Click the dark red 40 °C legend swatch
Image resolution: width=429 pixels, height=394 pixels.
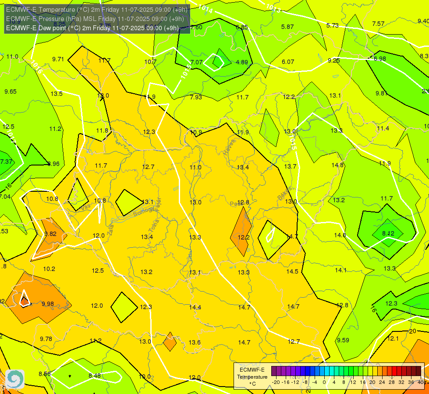[x=418, y=371]
